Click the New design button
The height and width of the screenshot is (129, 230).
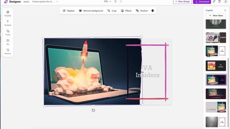(182, 1)
